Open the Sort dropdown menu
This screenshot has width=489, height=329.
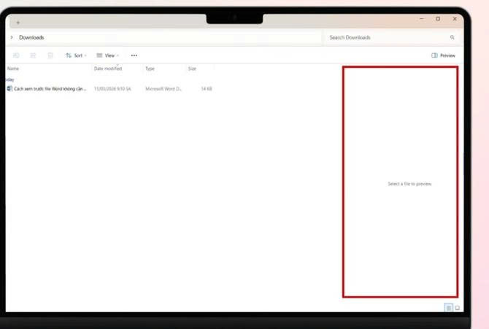pyautogui.click(x=76, y=55)
